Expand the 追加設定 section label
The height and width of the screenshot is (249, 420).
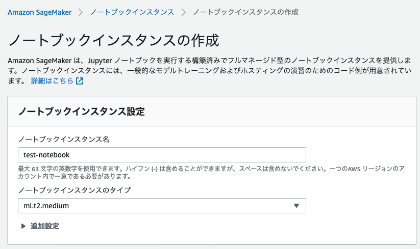point(45,226)
